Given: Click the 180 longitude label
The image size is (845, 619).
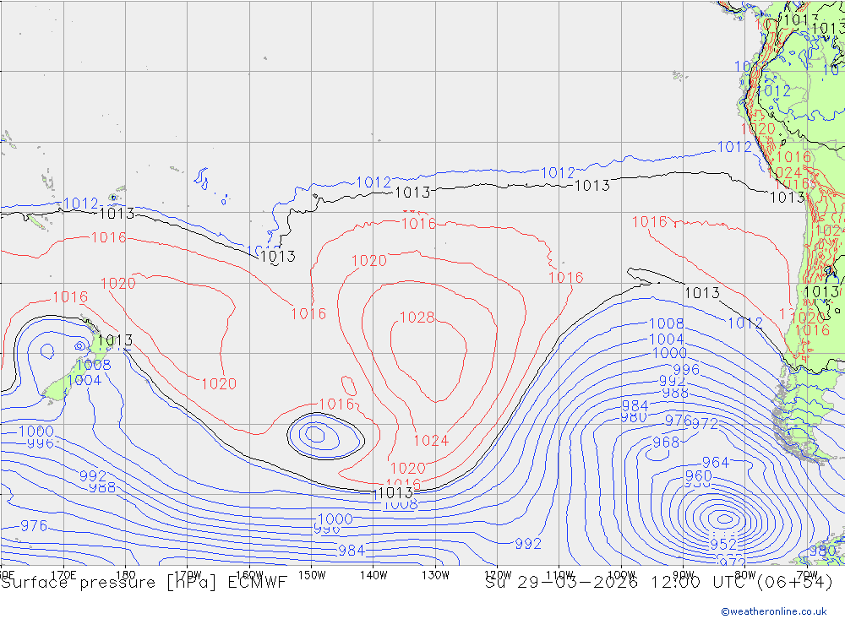Looking at the screenshot, I should [x=126, y=575].
